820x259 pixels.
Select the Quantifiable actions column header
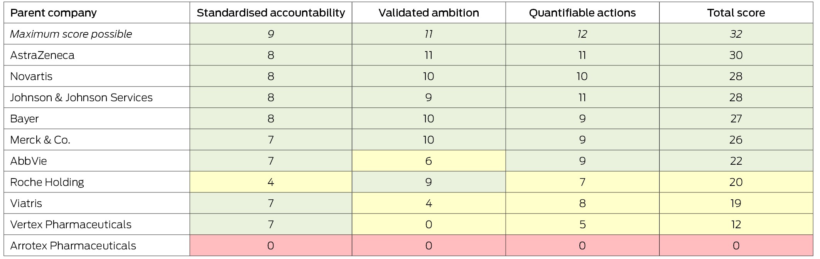click(x=582, y=13)
